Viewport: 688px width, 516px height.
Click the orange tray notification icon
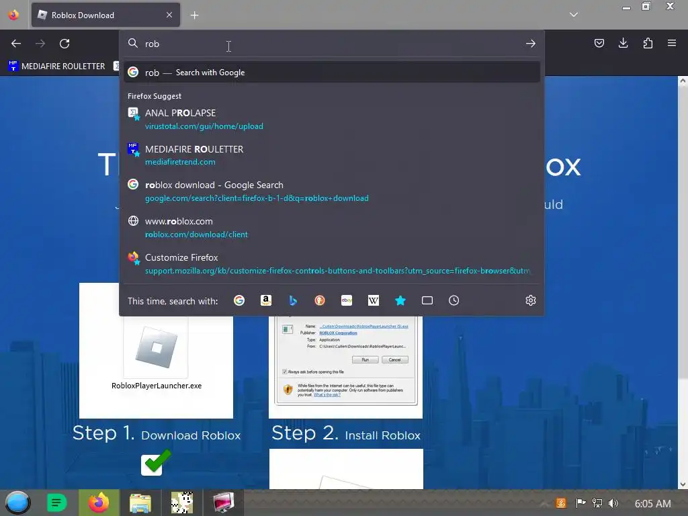coord(561,503)
